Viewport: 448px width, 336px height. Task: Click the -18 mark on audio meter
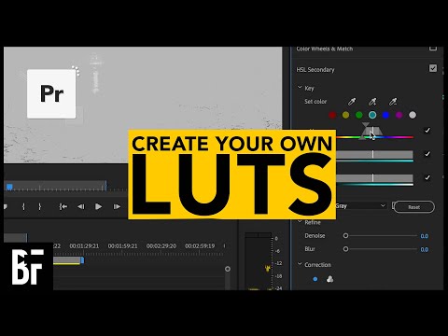tap(279, 276)
